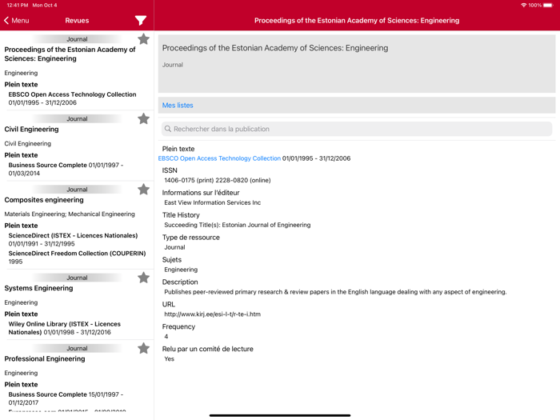Star the Composites engineering journal
560x420 pixels.
point(143,190)
